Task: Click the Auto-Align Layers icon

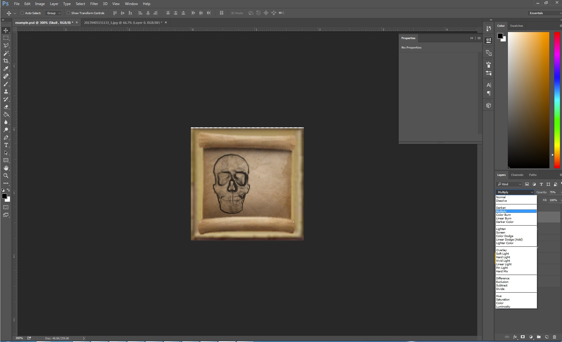Action: click(221, 13)
